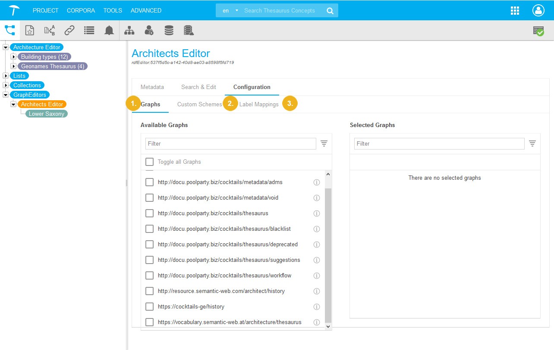Click the search magnifier icon
The image size is (554, 350).
[x=330, y=11]
